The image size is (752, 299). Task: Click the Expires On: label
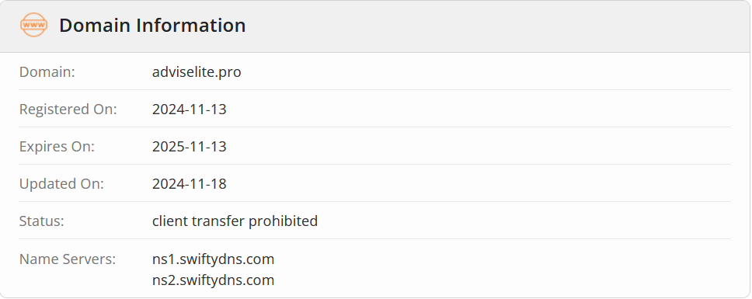point(57,147)
